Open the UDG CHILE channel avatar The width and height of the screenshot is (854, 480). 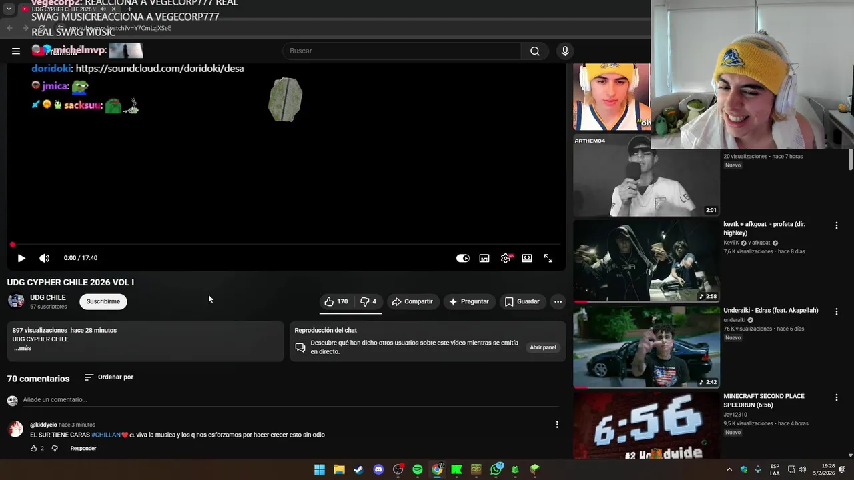[16, 301]
